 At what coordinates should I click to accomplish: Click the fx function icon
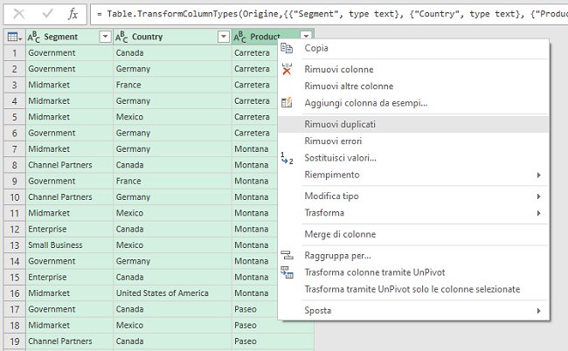73,14
